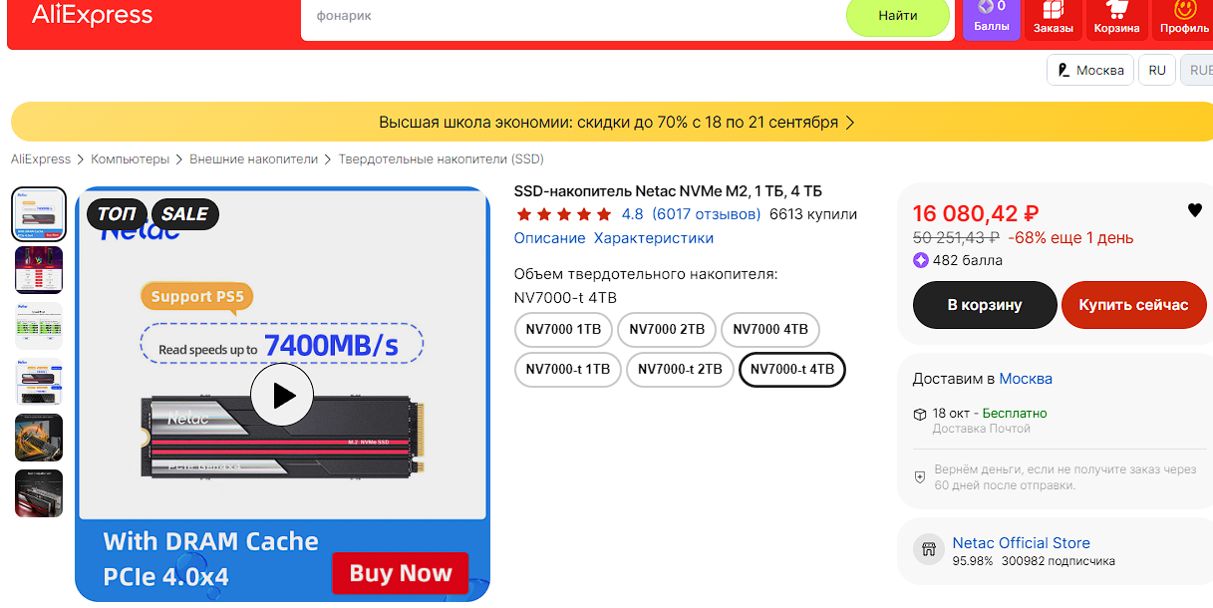Choose the NV7000 4TB variant
The width and height of the screenshot is (1213, 608).
770,329
